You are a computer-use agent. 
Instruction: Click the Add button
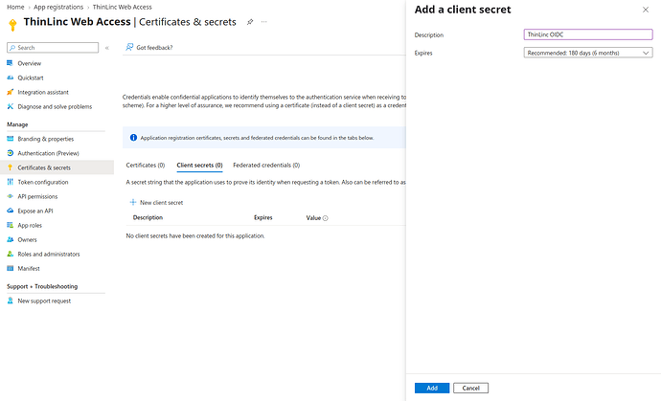(x=432, y=388)
